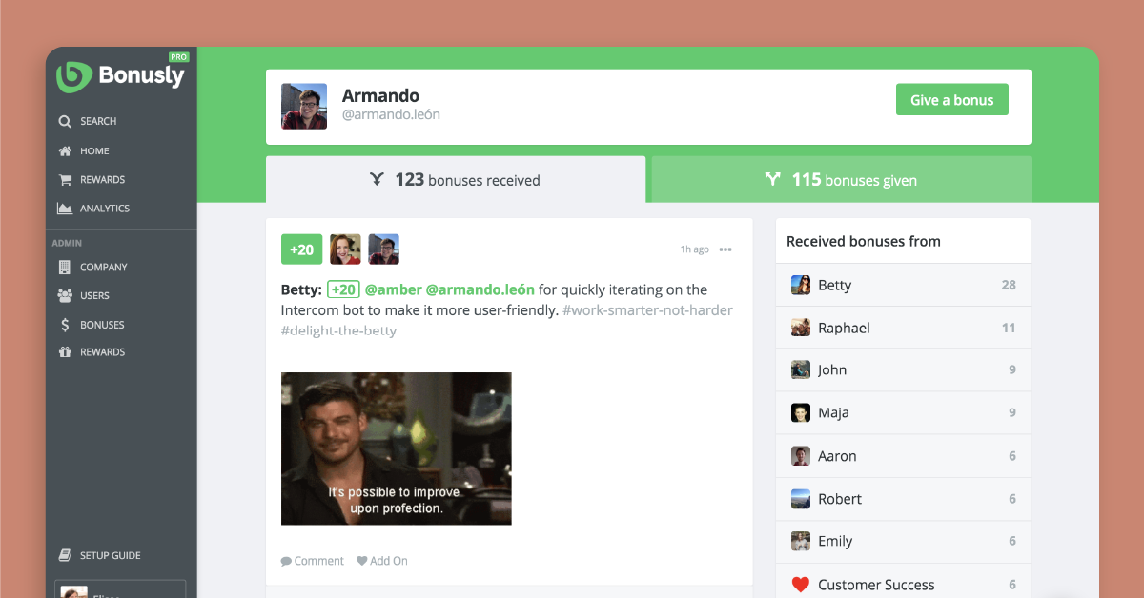Click the Customer Success red heart icon
The height and width of the screenshot is (598, 1144).
801,585
